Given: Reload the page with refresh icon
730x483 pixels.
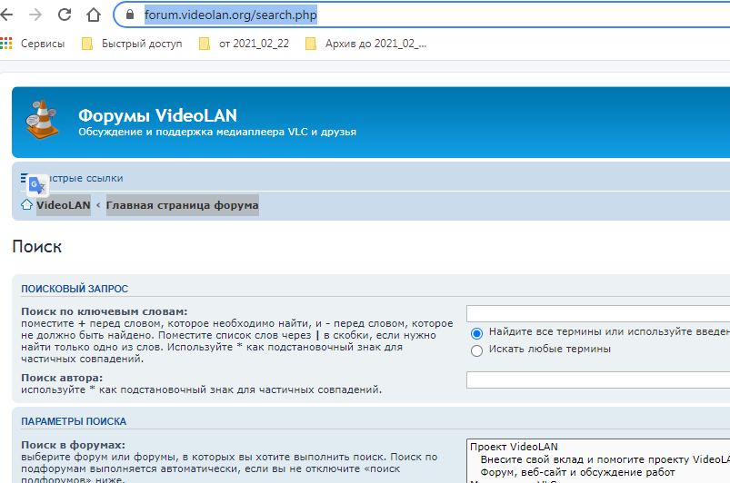Looking at the screenshot, I should coord(65,15).
